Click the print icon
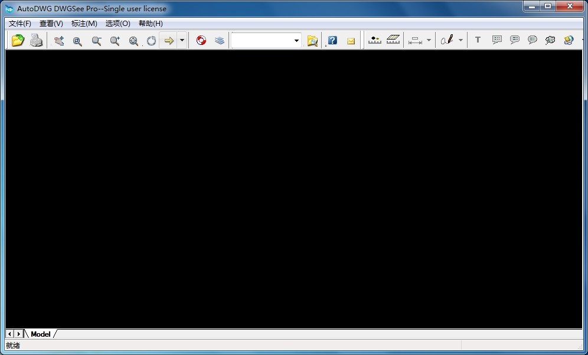Screen dimensions: 588x355 point(37,40)
